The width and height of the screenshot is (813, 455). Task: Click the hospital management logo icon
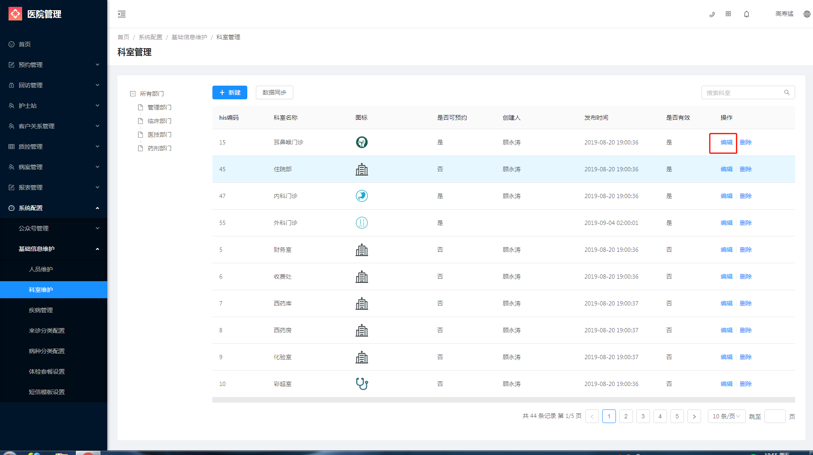click(15, 14)
